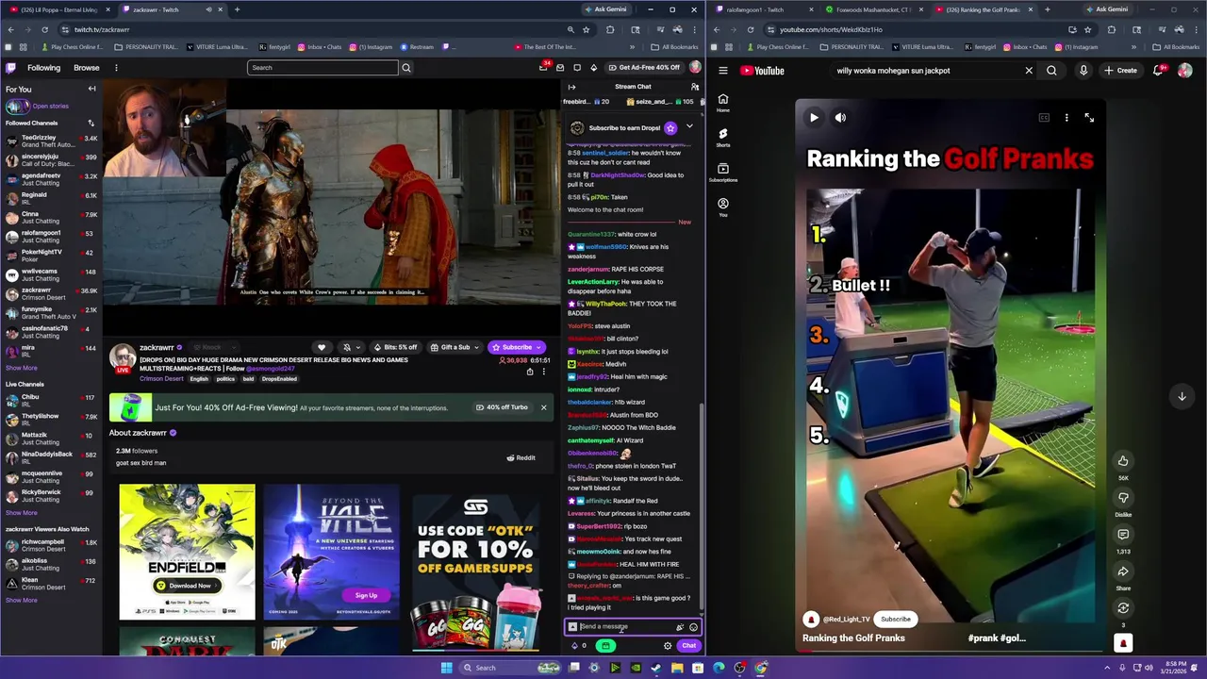This screenshot has height=679, width=1207.
Task: Click the heart follow icon for zackrawrr
Action: (x=322, y=347)
